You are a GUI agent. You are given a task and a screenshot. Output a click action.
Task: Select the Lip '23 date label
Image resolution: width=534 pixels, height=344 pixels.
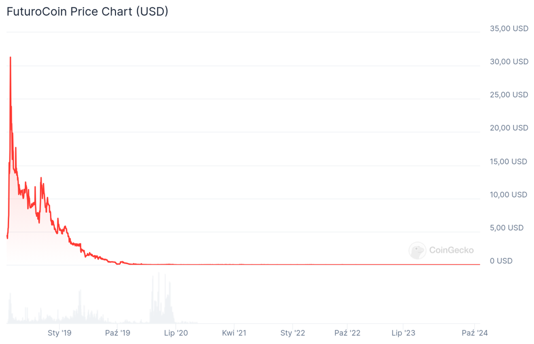pyautogui.click(x=403, y=333)
